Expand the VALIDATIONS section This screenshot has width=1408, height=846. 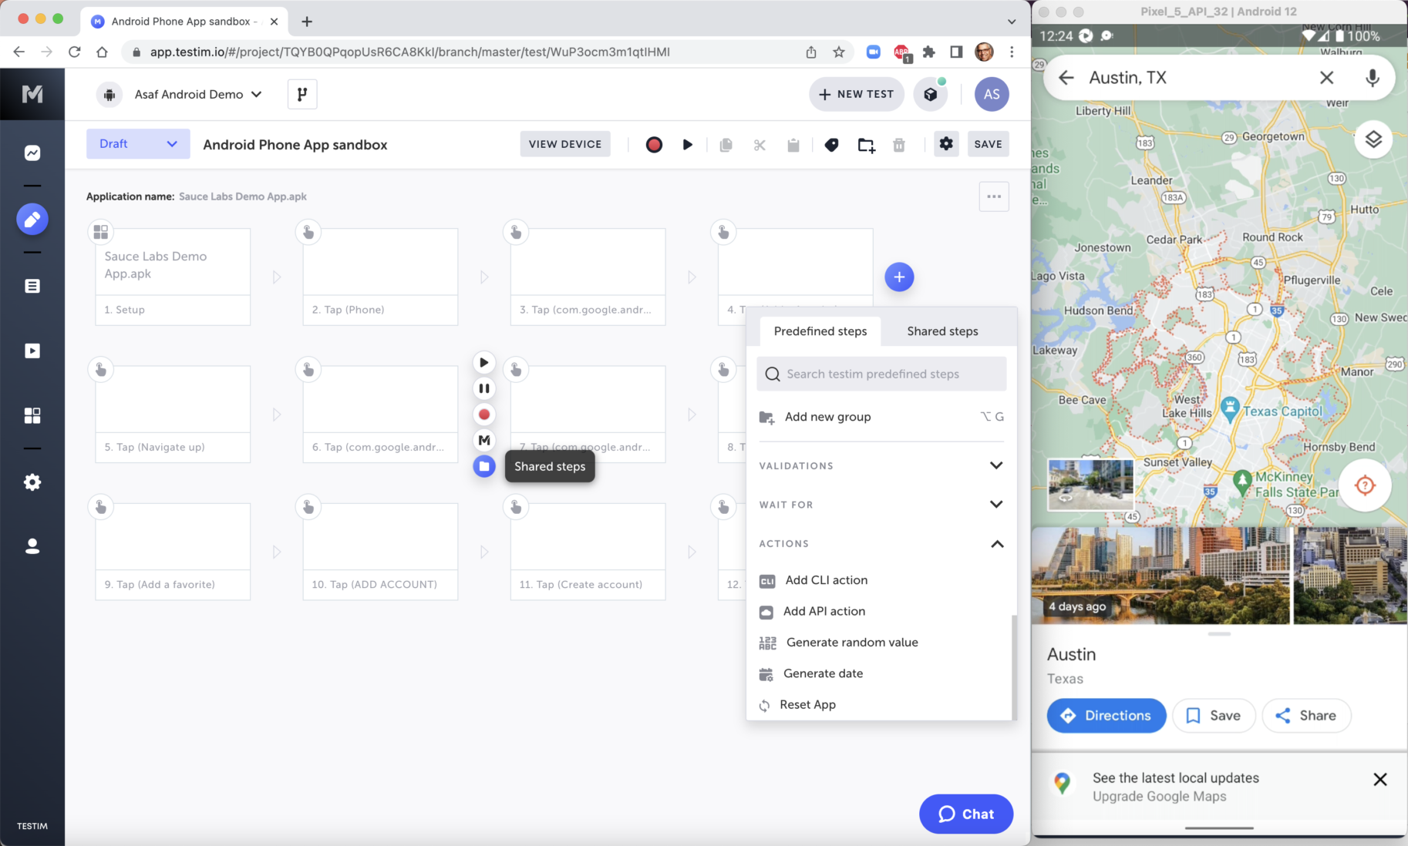coord(996,465)
